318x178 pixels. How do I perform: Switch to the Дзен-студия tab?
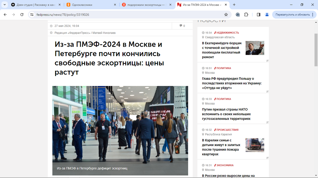(x=36, y=5)
